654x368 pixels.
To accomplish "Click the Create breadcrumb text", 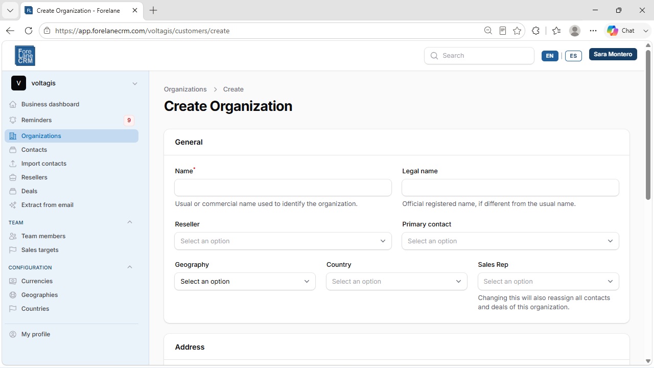I will 233,89.
